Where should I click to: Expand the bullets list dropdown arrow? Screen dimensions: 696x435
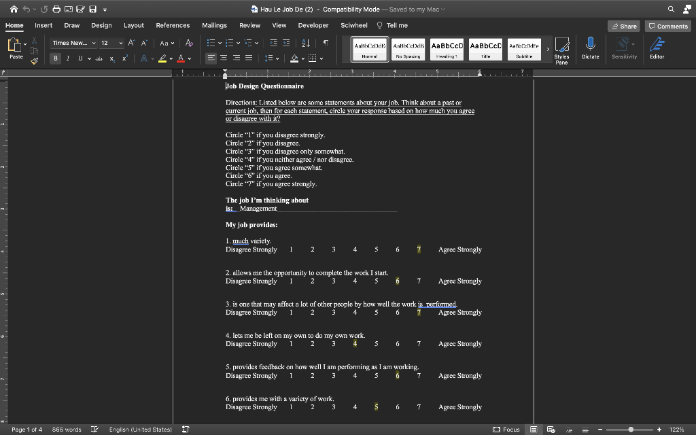click(220, 43)
